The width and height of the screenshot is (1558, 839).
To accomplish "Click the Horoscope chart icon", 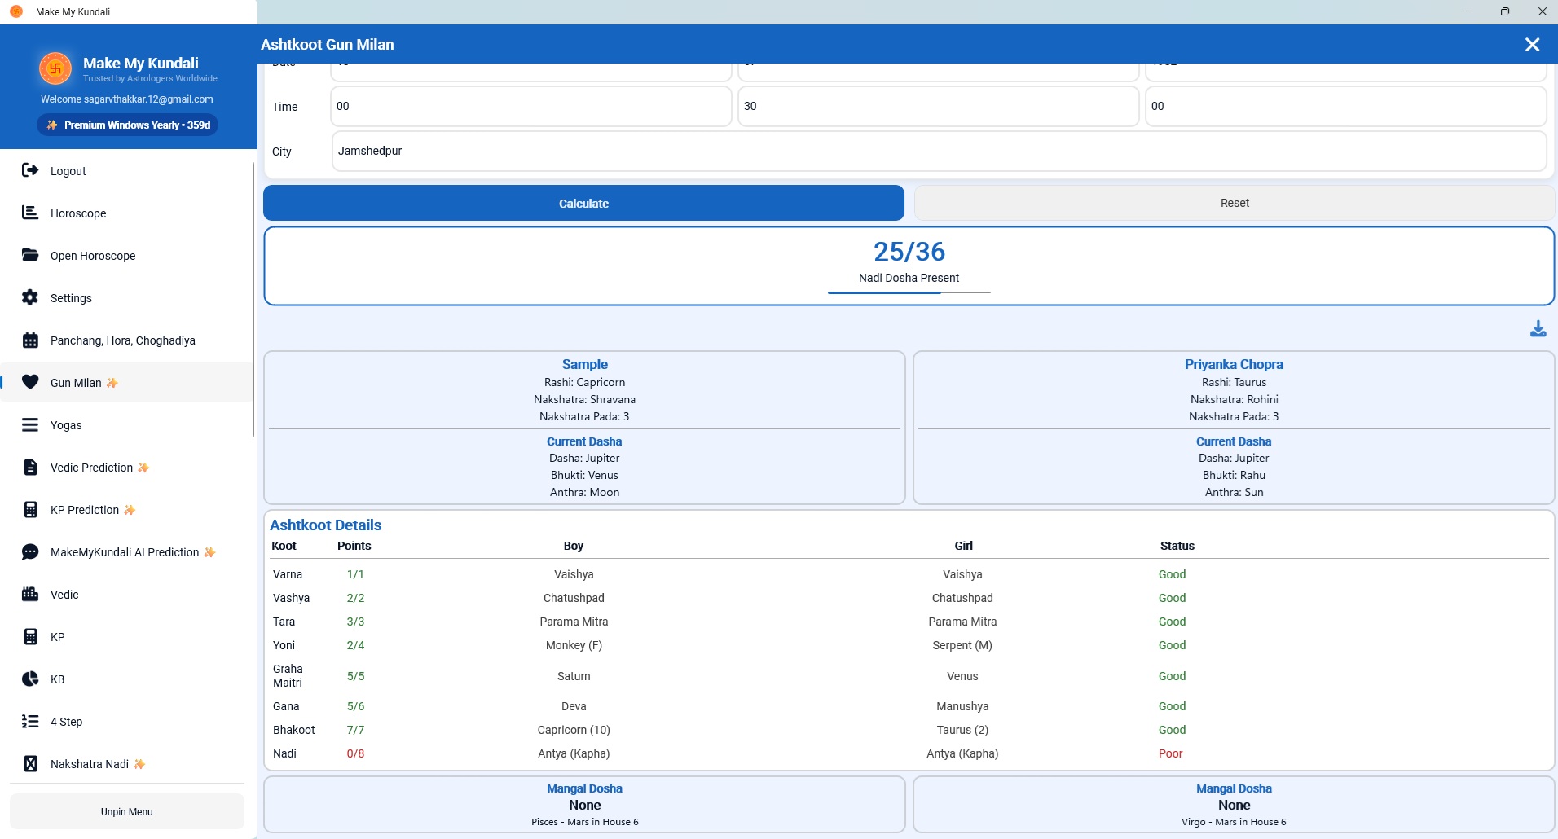I will pyautogui.click(x=30, y=213).
